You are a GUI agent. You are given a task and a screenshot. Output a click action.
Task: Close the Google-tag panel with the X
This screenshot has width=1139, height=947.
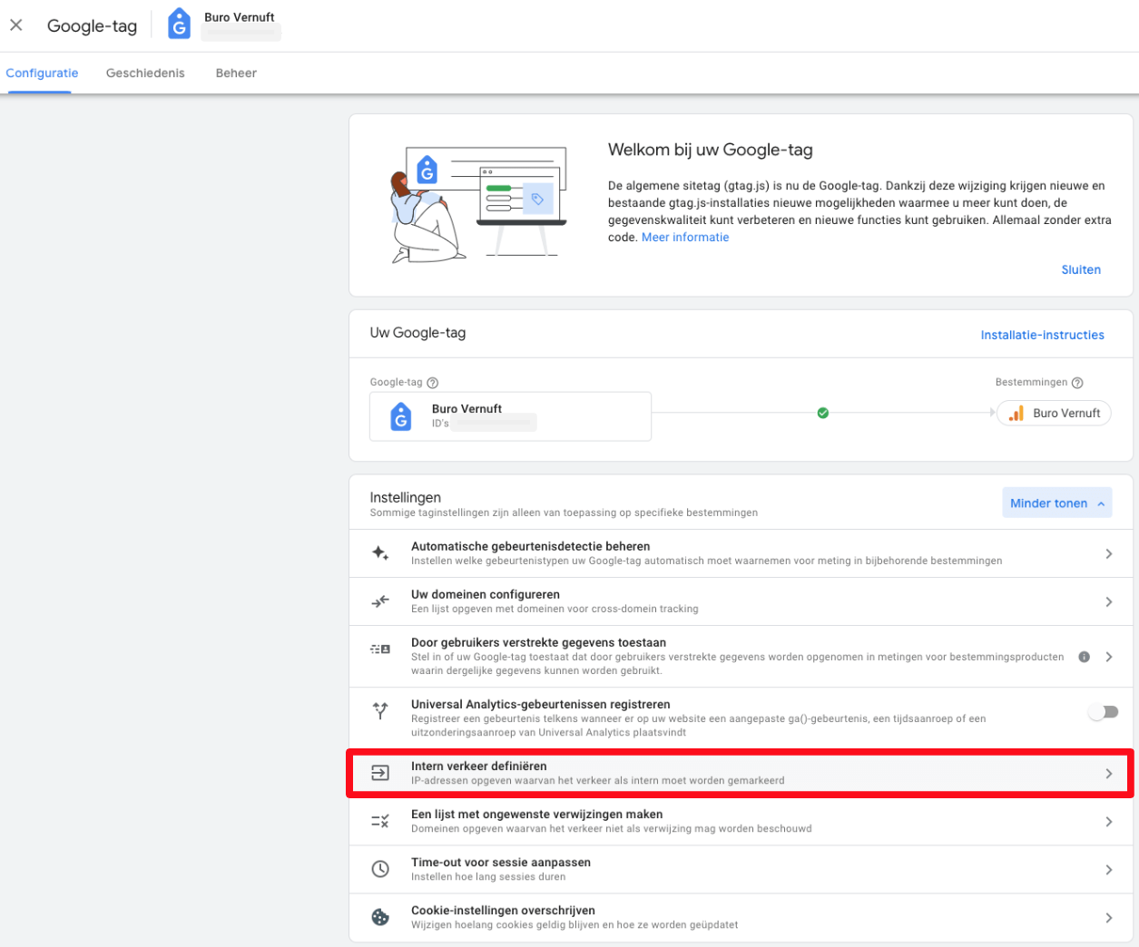point(16,25)
